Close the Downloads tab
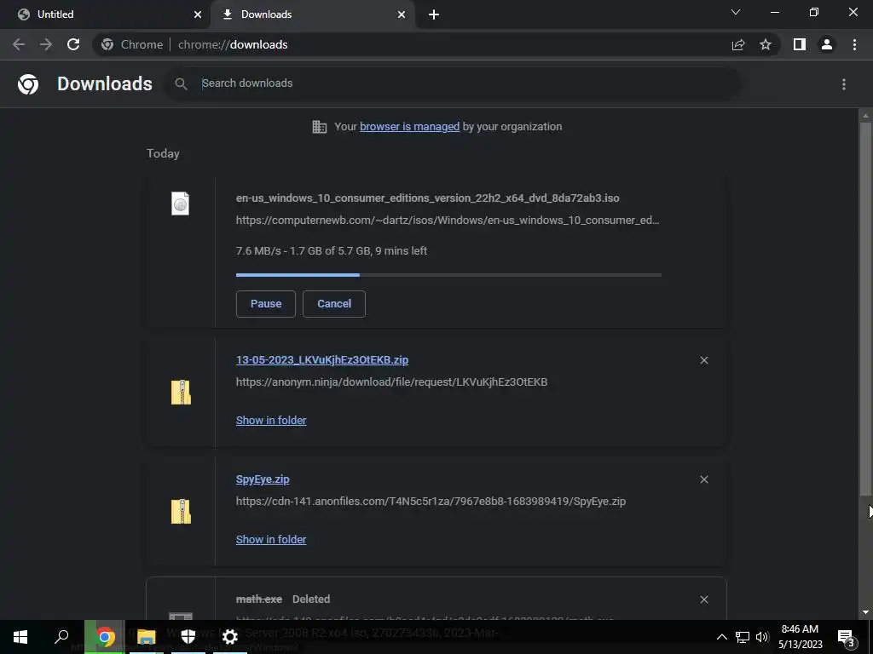This screenshot has width=873, height=654. tap(402, 14)
